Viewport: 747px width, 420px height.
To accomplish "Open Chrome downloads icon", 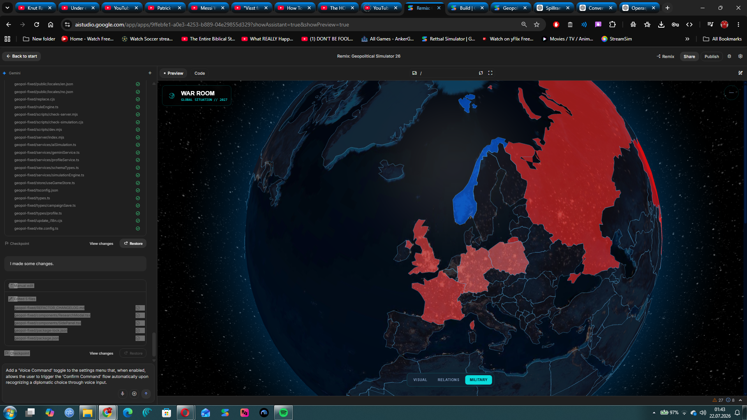I will tap(661, 25).
